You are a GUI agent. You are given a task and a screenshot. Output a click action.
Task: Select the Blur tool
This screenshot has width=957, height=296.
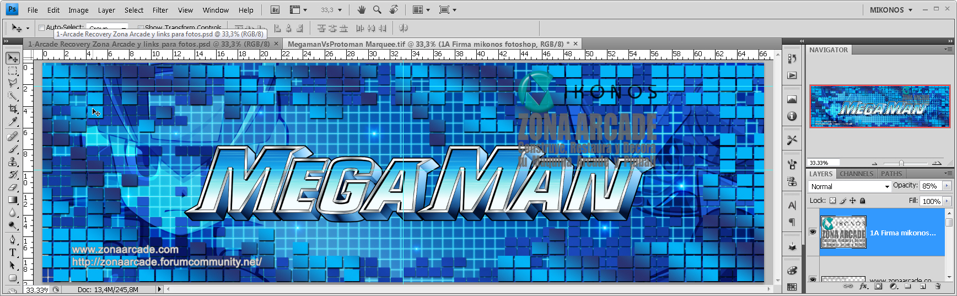[x=12, y=212]
